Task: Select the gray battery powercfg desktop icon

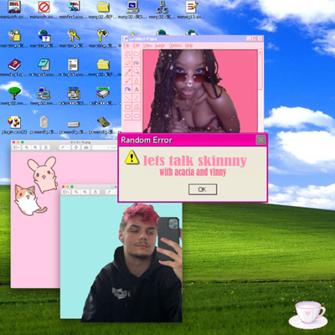Action: tap(44, 122)
